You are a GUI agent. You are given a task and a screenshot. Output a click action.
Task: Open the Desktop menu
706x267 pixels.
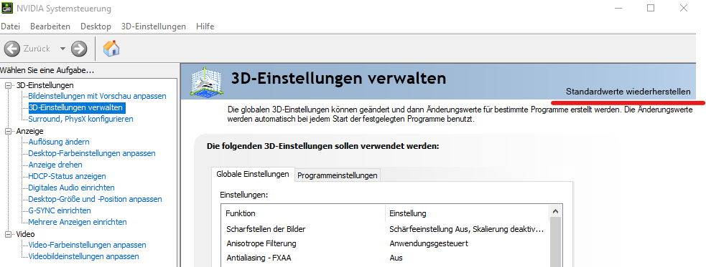[x=96, y=26]
